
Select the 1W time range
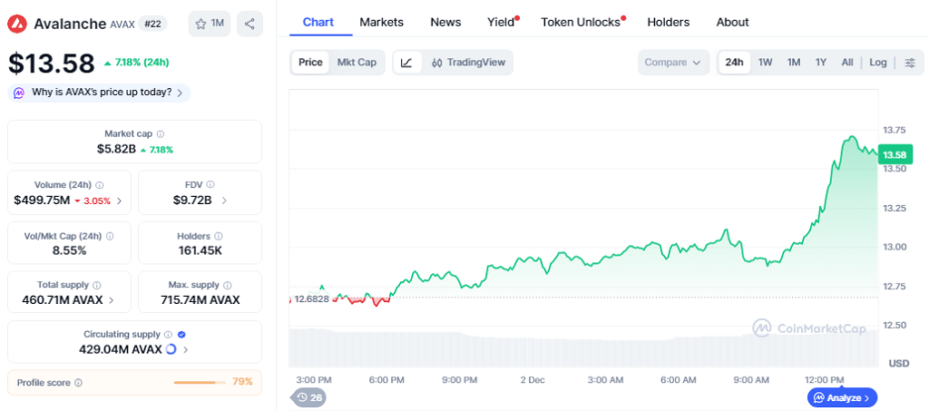(765, 63)
